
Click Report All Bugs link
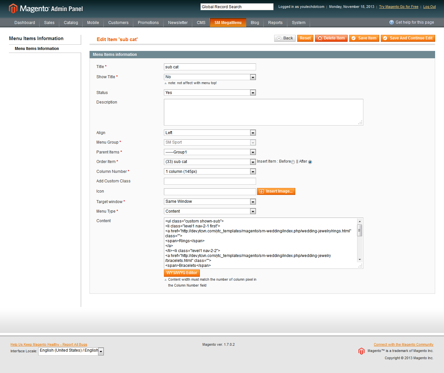pyautogui.click(x=49, y=344)
